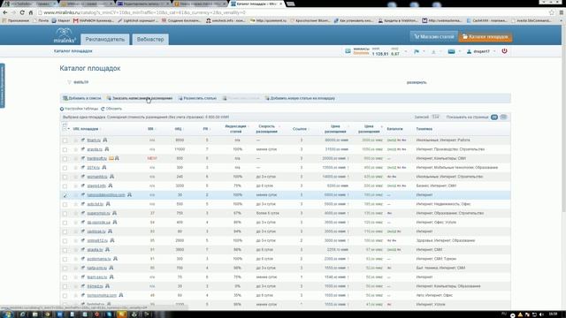This screenshot has height=318, width=566.
Task: Open the select-all dropdown arrow in the table header
Action: (69, 129)
